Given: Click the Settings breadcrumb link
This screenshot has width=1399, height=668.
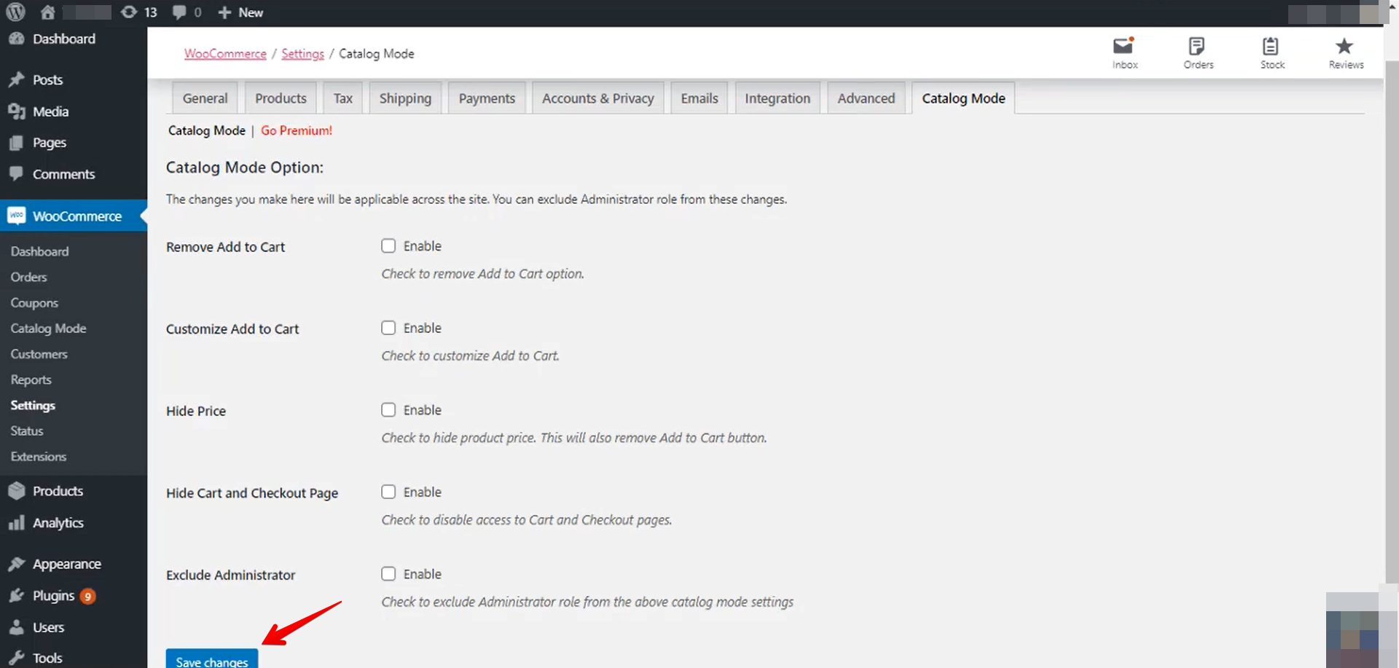Looking at the screenshot, I should tap(302, 54).
